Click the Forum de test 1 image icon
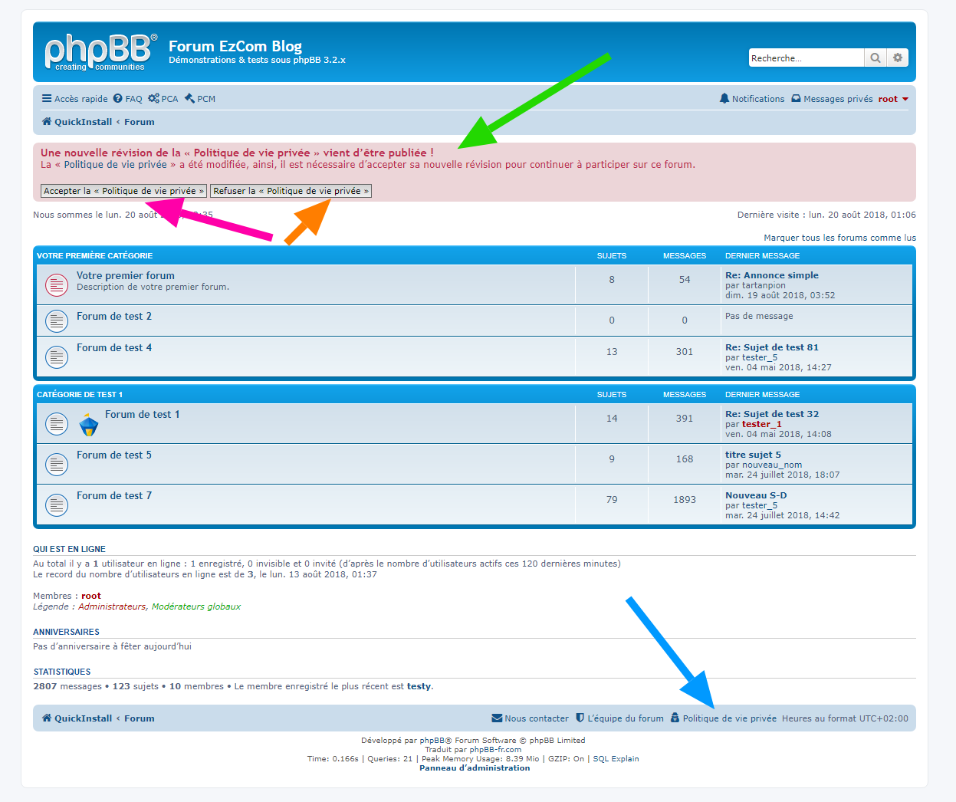Screen dimensions: 956x802 [89, 424]
